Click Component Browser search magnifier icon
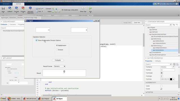 coord(171,25)
